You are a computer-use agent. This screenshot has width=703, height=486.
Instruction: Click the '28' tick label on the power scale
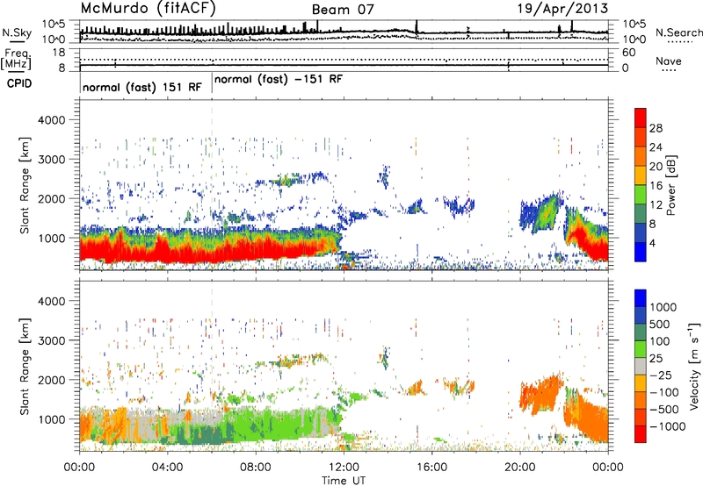tap(656, 128)
